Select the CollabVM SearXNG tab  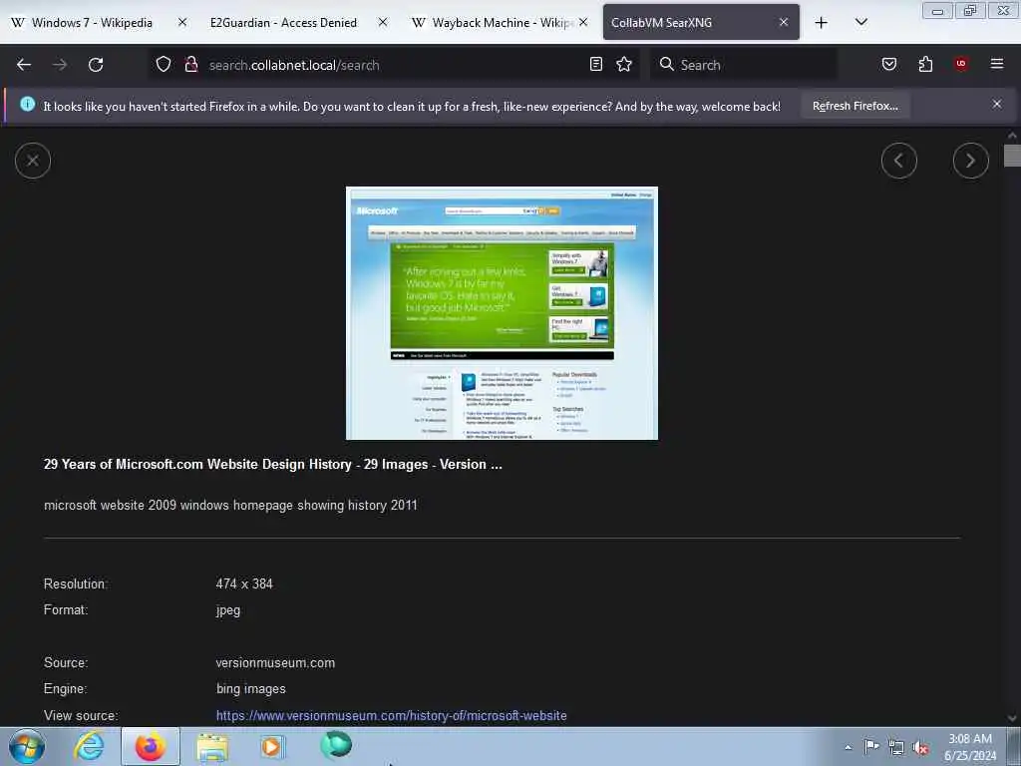click(693, 22)
